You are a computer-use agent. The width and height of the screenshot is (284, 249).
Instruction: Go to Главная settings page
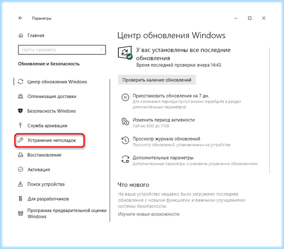tap(36, 36)
